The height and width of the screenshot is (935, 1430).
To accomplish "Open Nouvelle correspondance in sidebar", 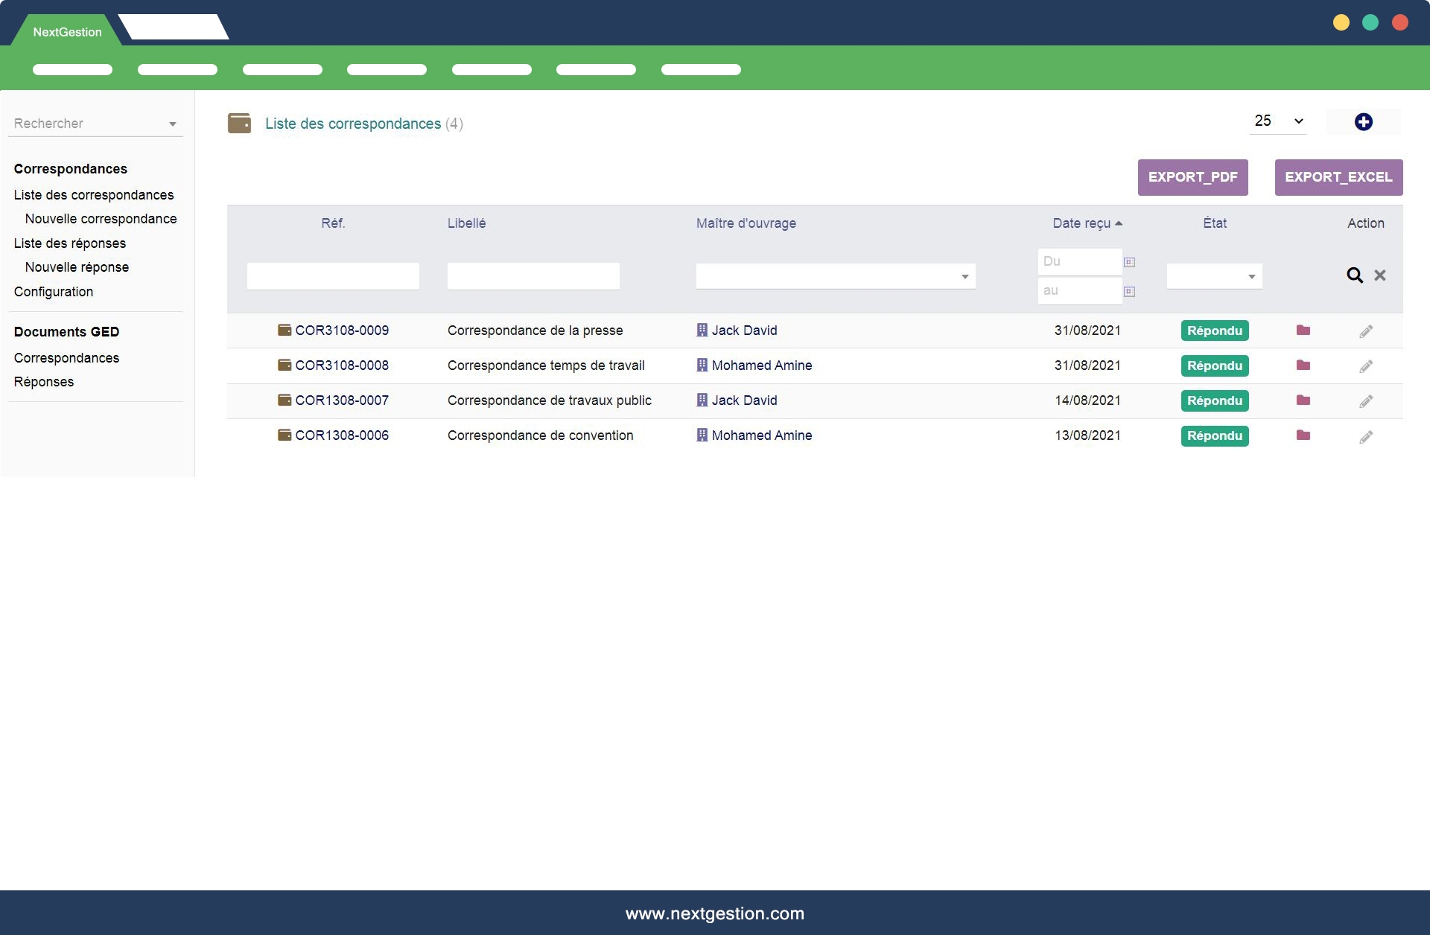I will click(x=101, y=219).
